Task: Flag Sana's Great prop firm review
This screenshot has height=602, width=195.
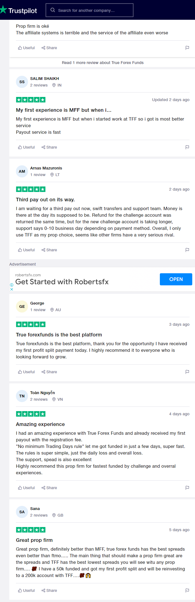Action: (x=187, y=590)
